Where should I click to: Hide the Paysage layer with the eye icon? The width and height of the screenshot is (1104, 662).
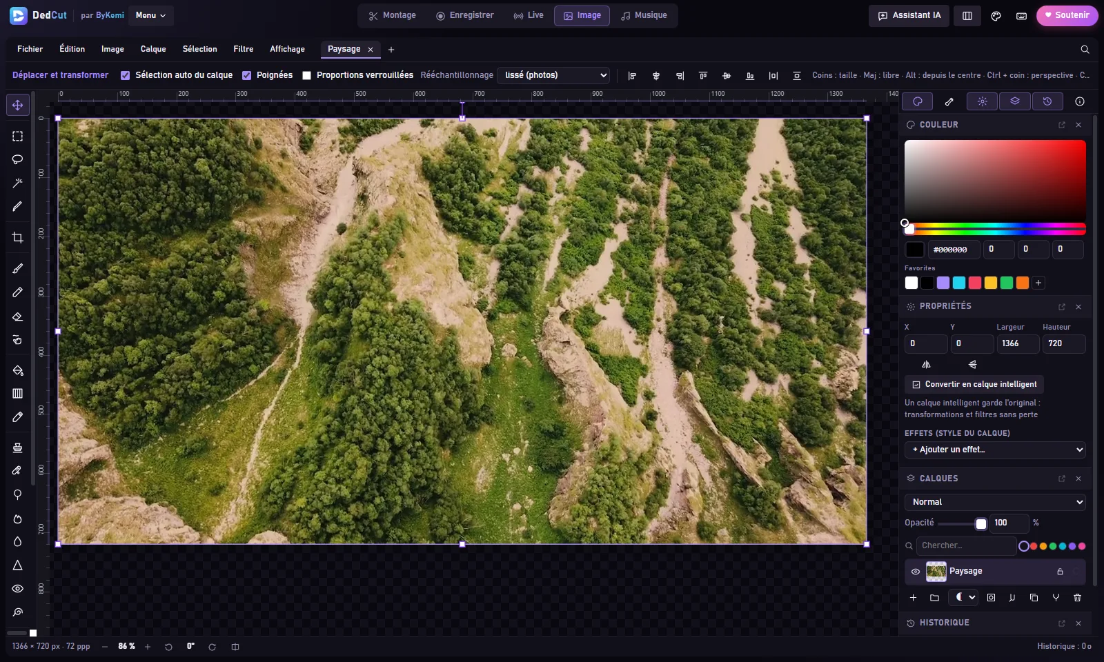tap(916, 572)
